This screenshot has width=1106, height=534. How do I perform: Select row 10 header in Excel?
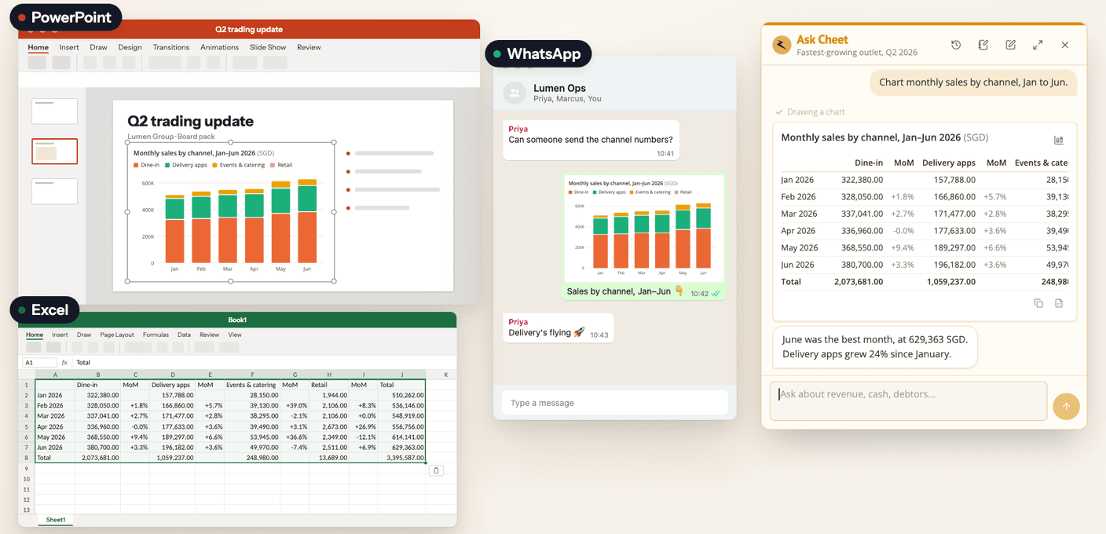(x=26, y=478)
